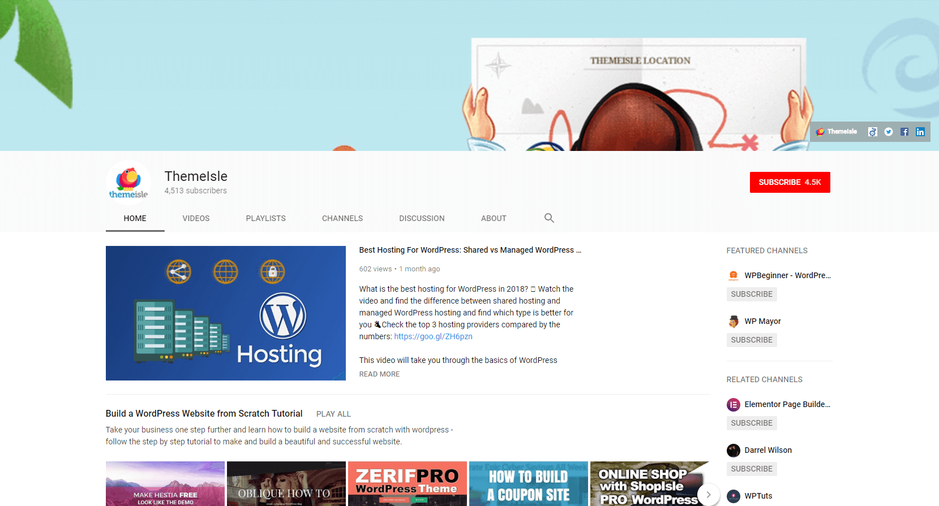
Task: Open the Darrel Wilson channel name
Action: 768,450
